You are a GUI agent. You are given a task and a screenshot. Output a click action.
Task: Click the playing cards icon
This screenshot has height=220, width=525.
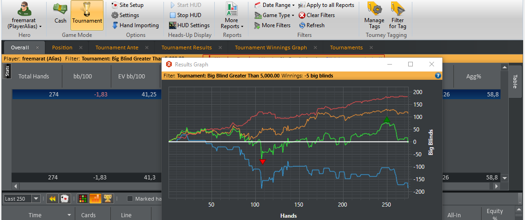coord(64,199)
